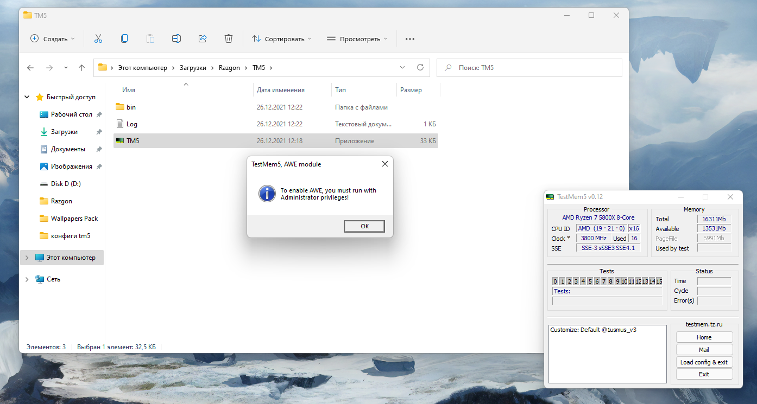The height and width of the screenshot is (404, 757).
Task: Click the 3800 MHz clock value in TestMem5
Action: point(593,238)
